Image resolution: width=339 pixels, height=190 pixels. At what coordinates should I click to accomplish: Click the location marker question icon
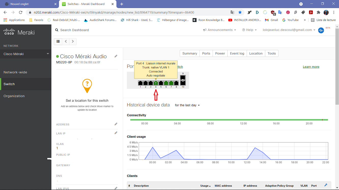(87, 86)
